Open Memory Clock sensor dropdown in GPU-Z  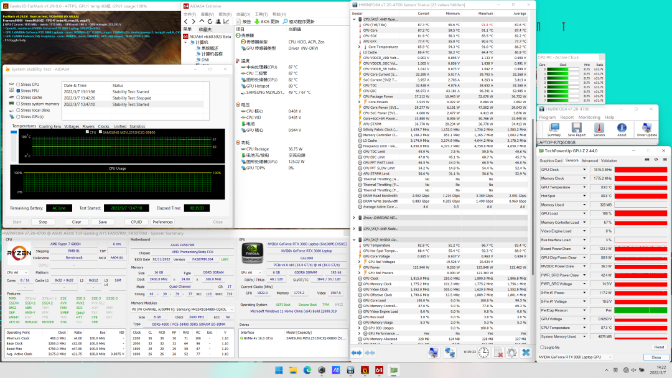click(x=584, y=178)
